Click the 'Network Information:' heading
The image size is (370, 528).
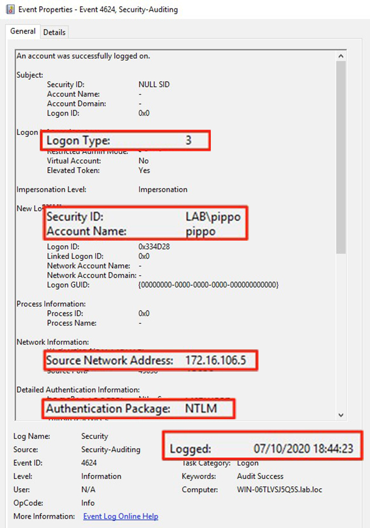pos(53,342)
